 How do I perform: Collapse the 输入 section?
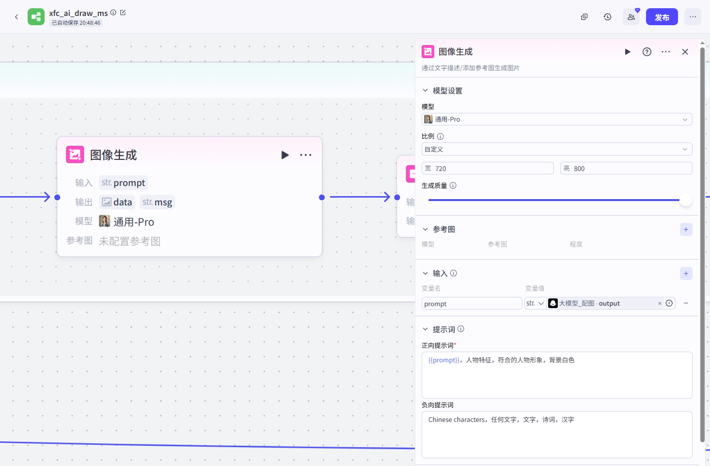pos(425,273)
